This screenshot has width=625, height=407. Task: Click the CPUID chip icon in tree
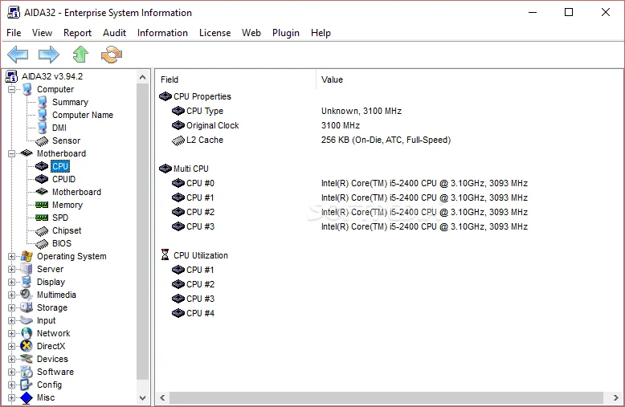point(42,179)
